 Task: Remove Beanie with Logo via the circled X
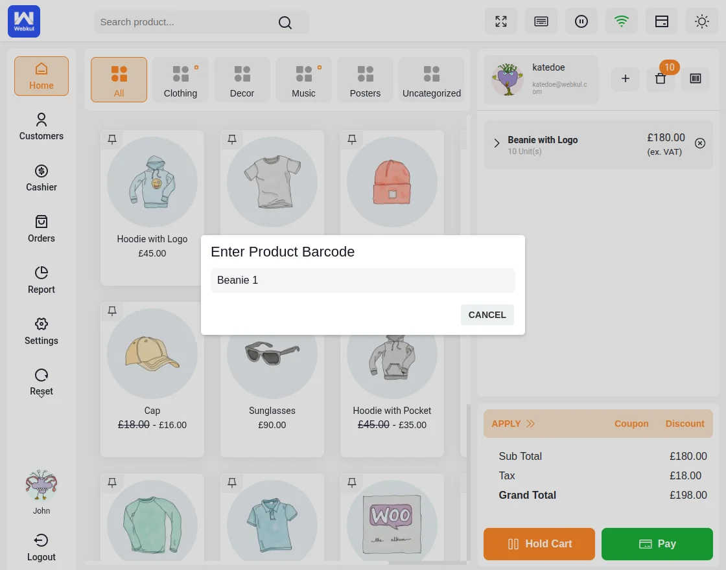tap(700, 143)
